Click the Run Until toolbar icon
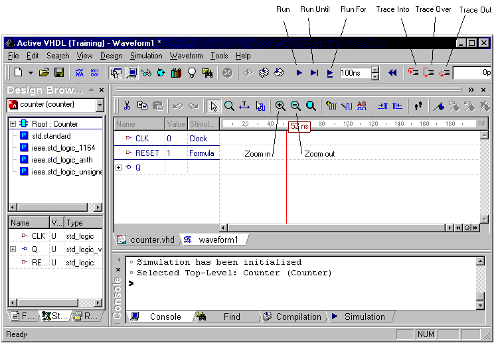This screenshot has width=494, height=343. pos(314,73)
